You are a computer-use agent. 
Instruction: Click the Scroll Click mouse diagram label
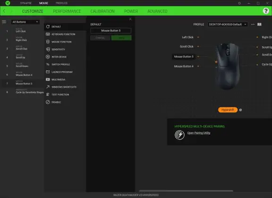(x=187, y=47)
